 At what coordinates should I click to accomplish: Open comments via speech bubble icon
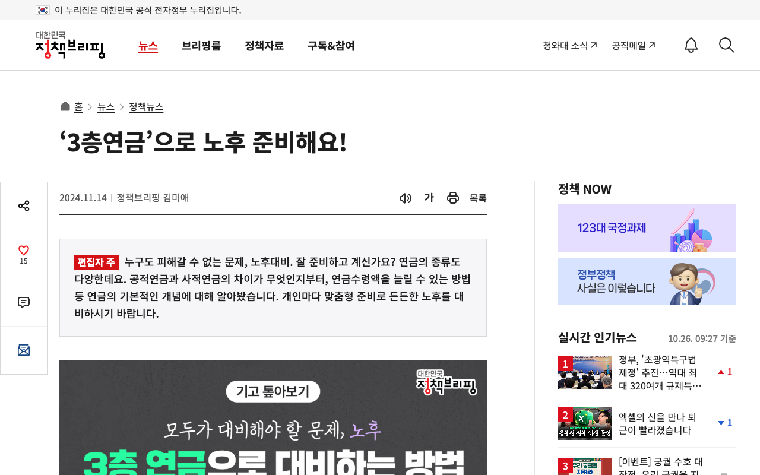pos(24,302)
